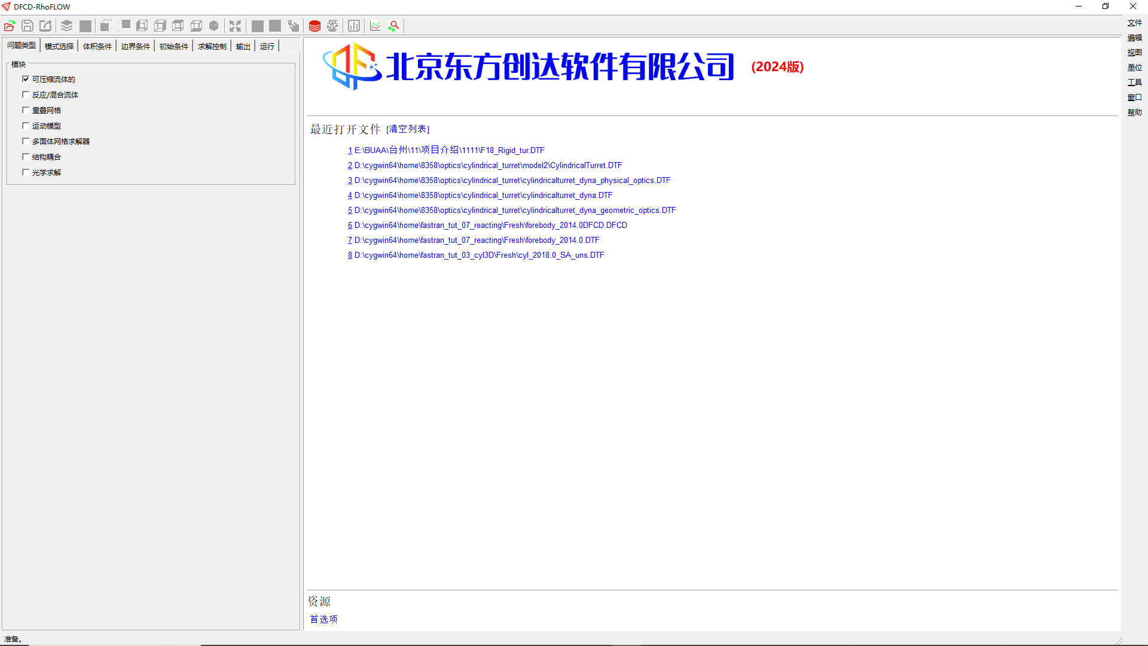Image resolution: width=1148 pixels, height=646 pixels.
Task: Open the 工具 menu
Action: 1134,83
